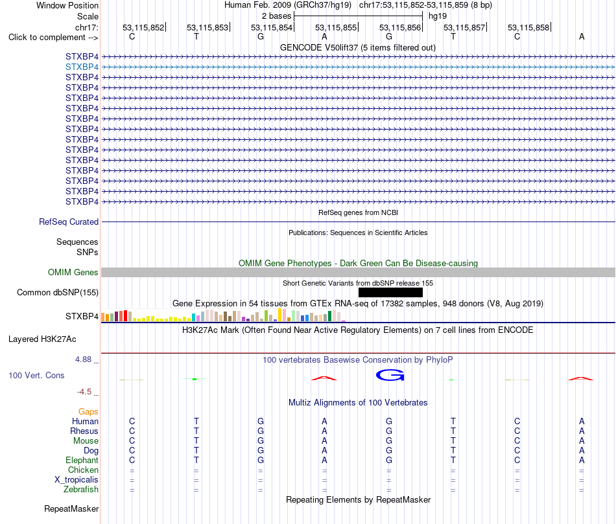
Task: Click the Window Position track label
Action: pos(67,5)
